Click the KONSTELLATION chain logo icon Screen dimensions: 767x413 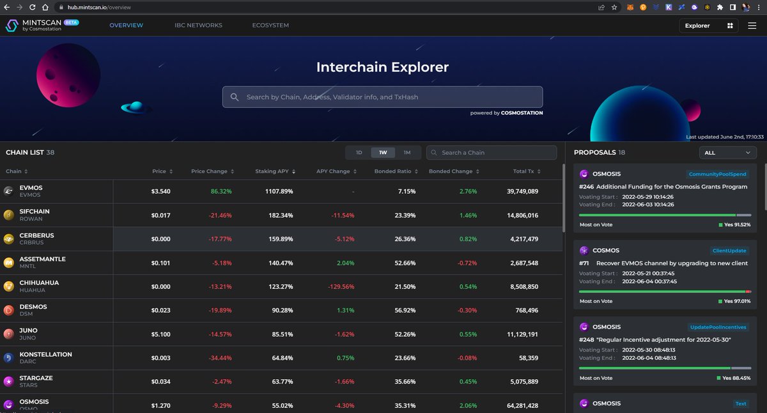click(9, 358)
